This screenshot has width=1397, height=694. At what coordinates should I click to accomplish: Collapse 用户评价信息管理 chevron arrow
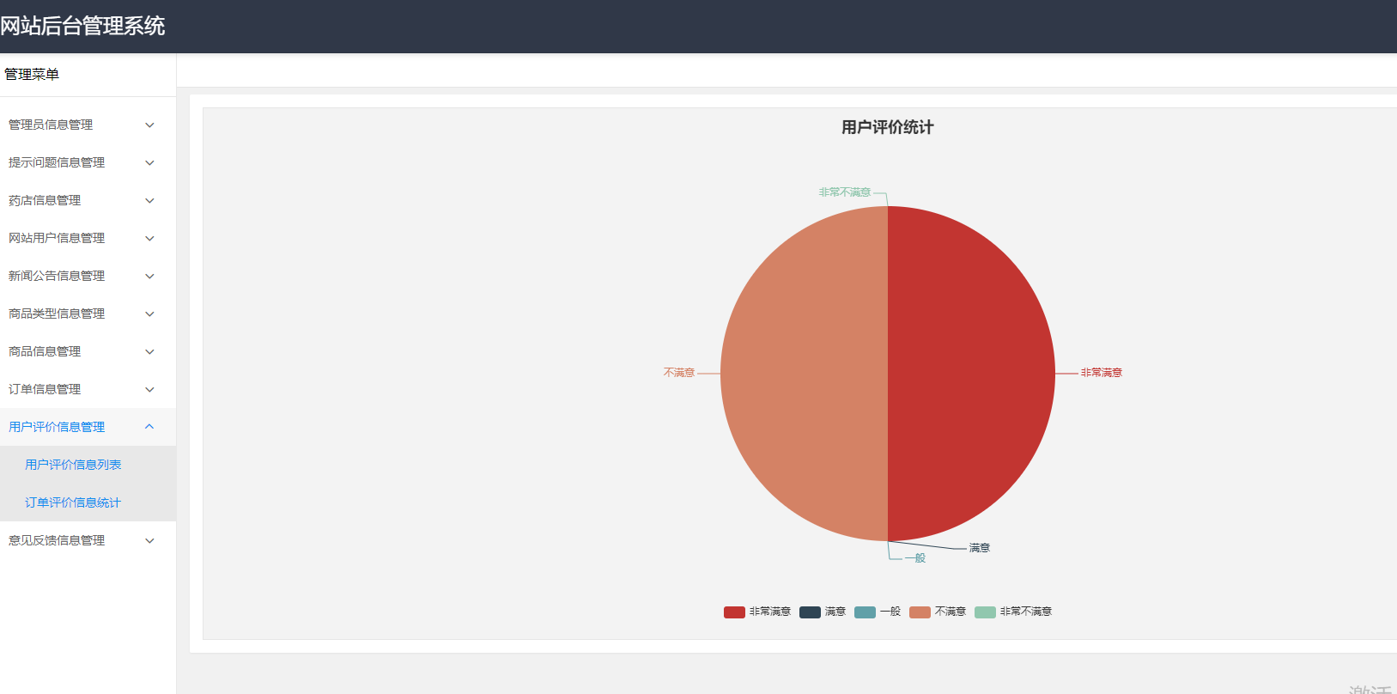pos(149,427)
